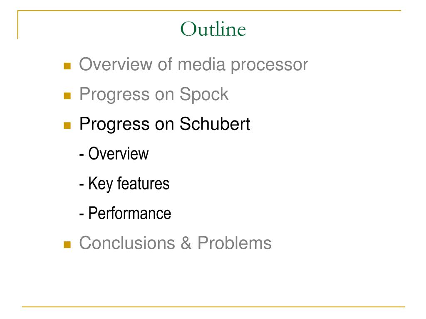Click bullet square beside Overview of media processor
Viewport: 426px width, 319px height.
(67, 66)
